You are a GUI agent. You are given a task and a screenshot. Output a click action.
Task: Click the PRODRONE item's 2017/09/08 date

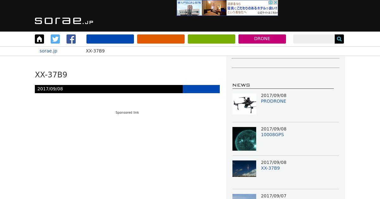coord(274,95)
